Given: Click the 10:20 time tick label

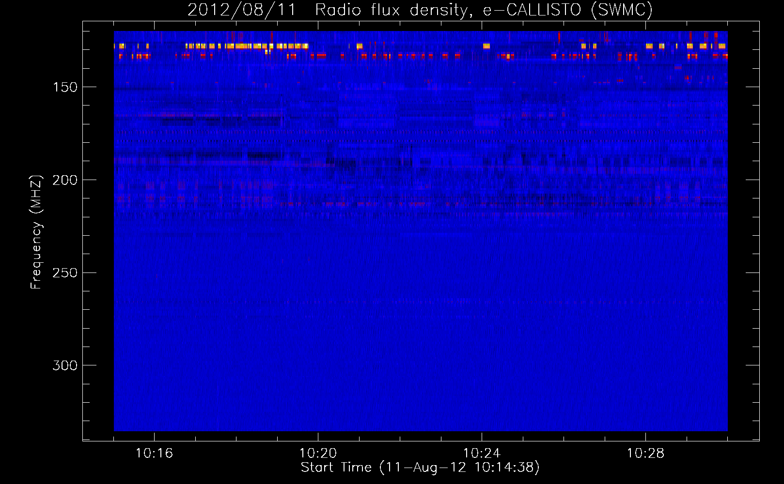Looking at the screenshot, I should click(x=318, y=454).
